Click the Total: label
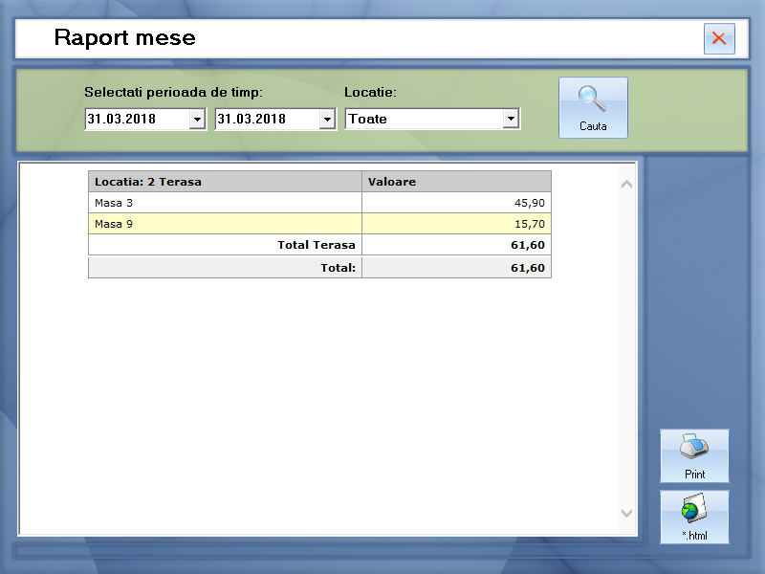Screen dimensions: 765x574 338,268
